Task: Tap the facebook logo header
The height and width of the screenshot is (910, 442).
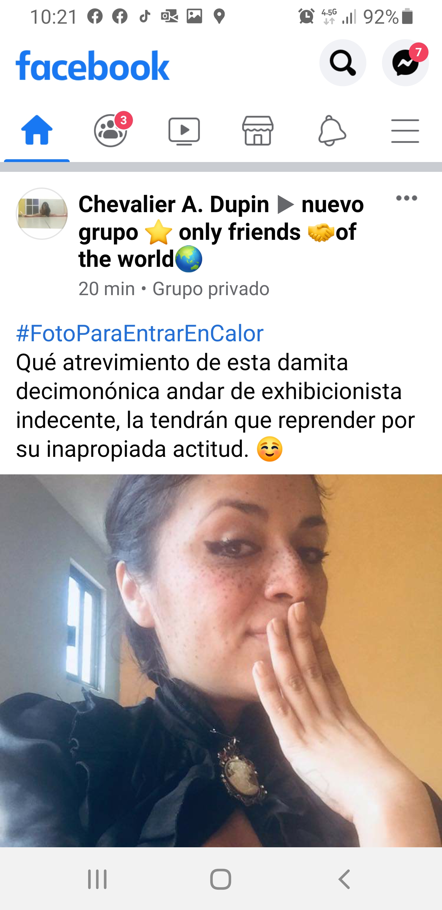Action: [x=92, y=65]
